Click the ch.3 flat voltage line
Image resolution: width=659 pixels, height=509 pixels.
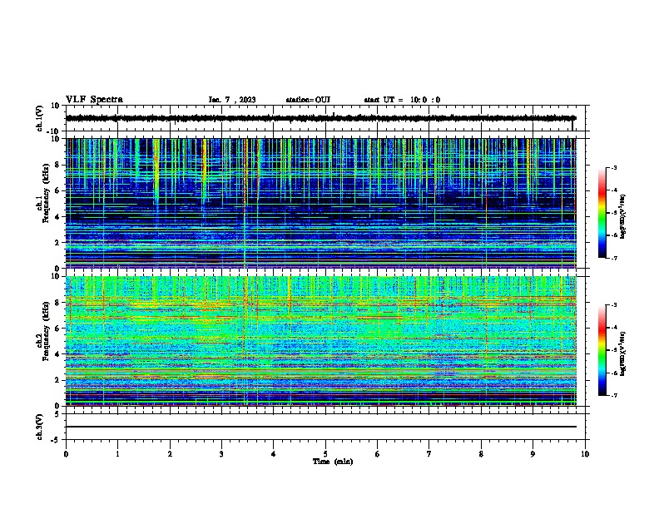click(321, 427)
